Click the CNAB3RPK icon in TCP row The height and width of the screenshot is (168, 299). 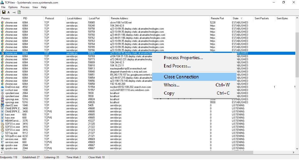(x=2, y=108)
